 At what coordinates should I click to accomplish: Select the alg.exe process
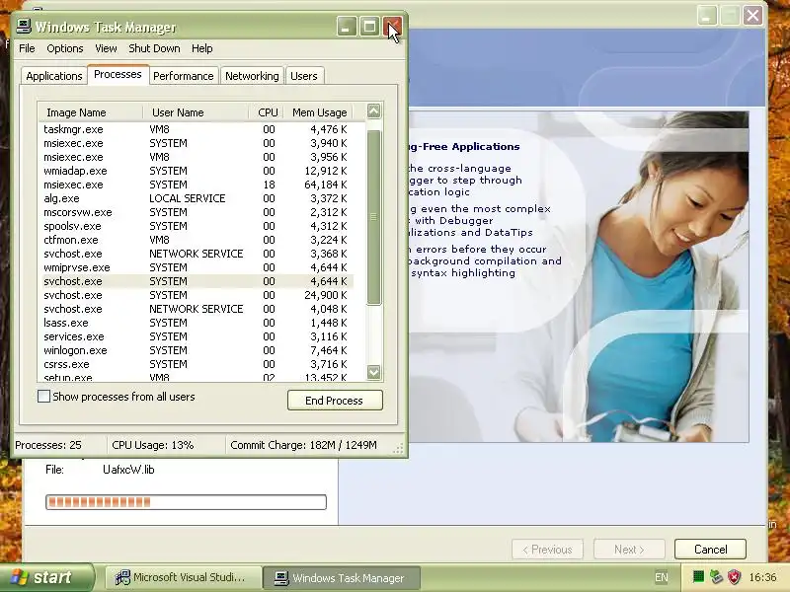(196, 198)
